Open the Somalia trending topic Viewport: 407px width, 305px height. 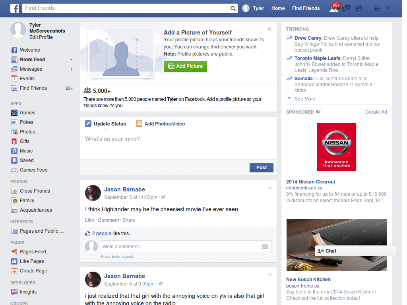pyautogui.click(x=303, y=79)
